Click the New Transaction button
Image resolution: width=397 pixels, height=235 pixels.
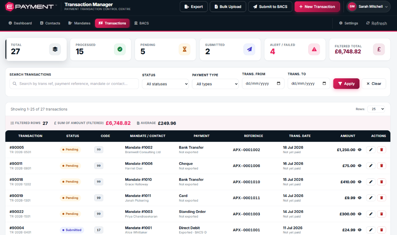coord(317,7)
